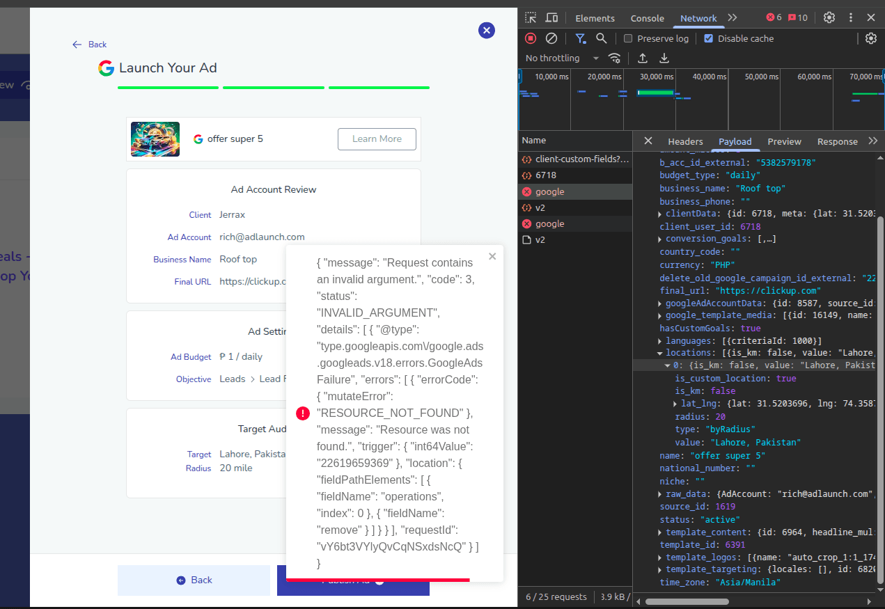The height and width of the screenshot is (609, 885).
Task: Select the first failed google request
Action: pyautogui.click(x=575, y=191)
